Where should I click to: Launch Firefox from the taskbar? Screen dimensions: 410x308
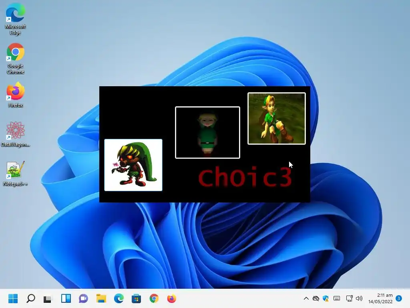(171, 298)
